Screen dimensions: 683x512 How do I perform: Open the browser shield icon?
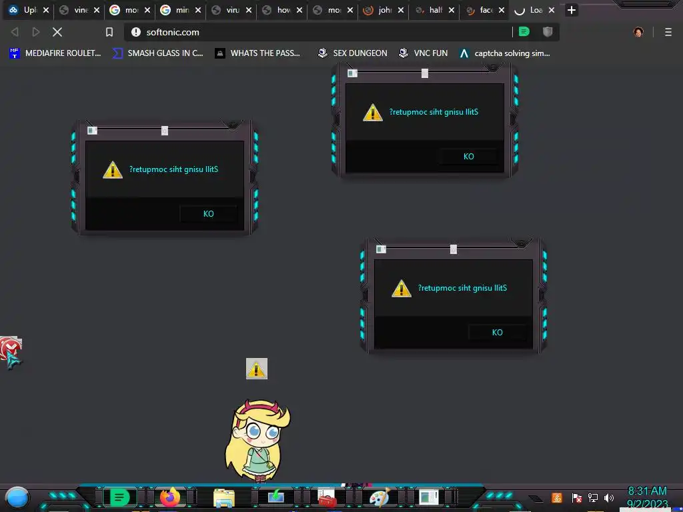pos(548,31)
